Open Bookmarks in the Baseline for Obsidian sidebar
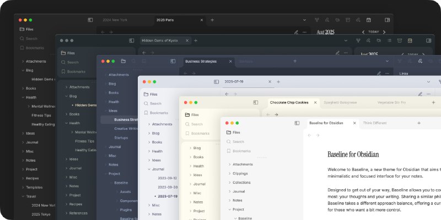Image resolution: width=441 pixels, height=220 pixels. point(241,150)
